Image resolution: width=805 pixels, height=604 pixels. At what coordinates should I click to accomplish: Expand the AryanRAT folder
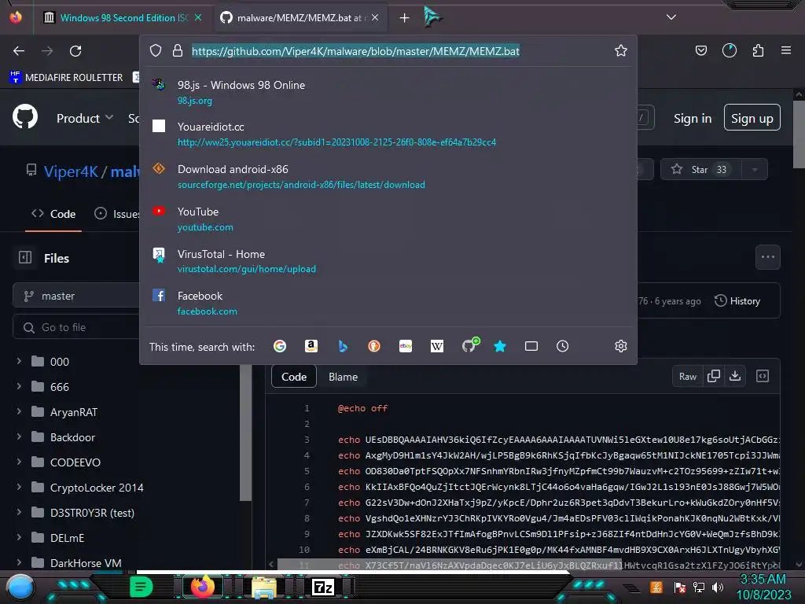pyautogui.click(x=19, y=411)
